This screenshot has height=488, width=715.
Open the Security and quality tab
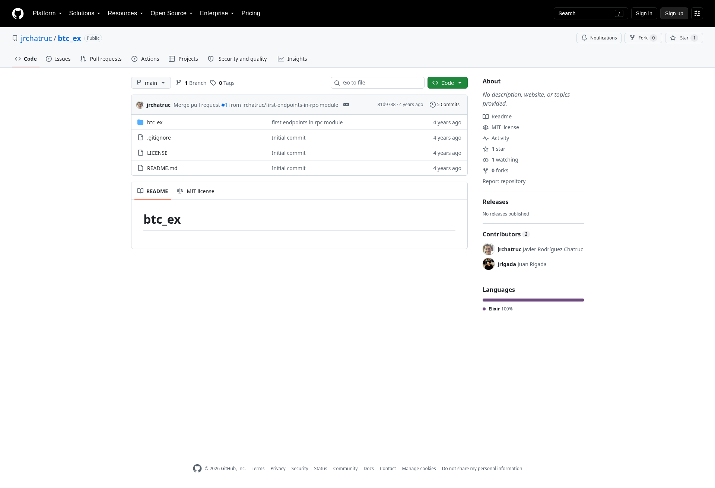tap(237, 59)
